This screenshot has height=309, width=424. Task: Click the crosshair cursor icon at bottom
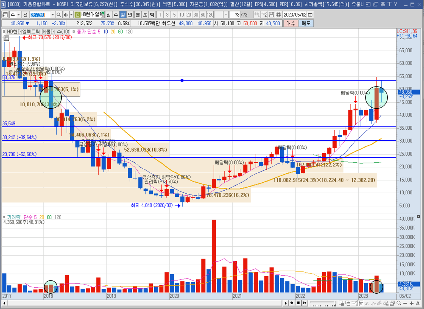coord(361,303)
